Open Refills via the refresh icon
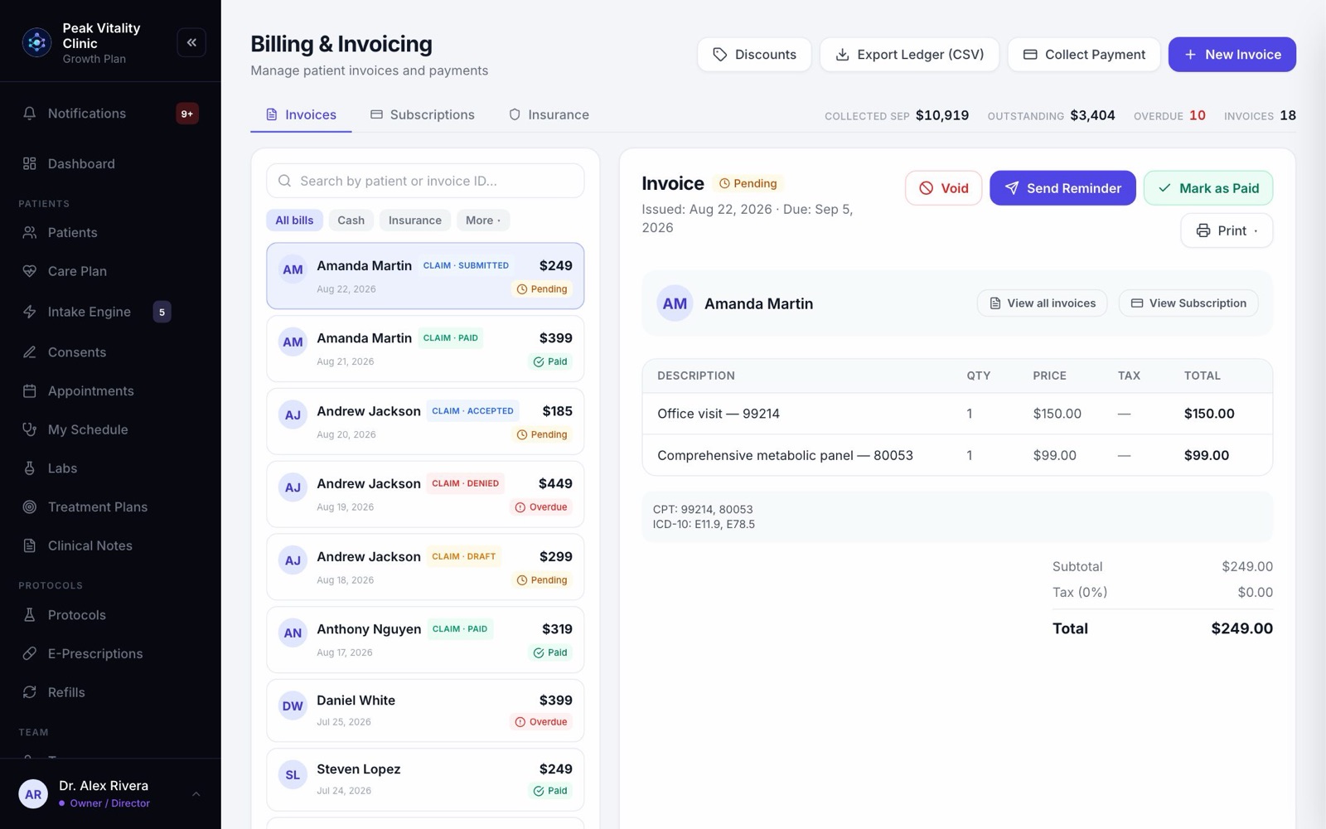The height and width of the screenshot is (829, 1326). [30, 692]
